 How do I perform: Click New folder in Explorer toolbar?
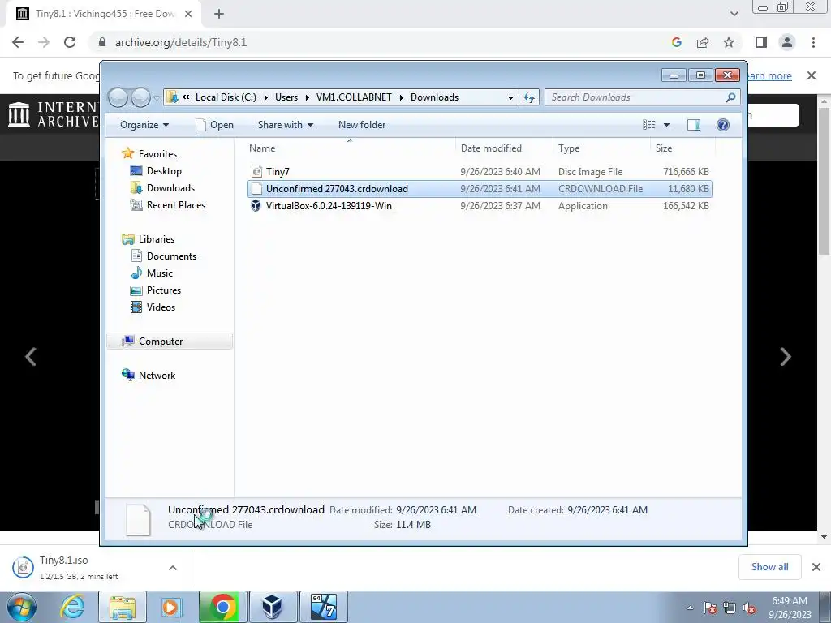(x=362, y=125)
